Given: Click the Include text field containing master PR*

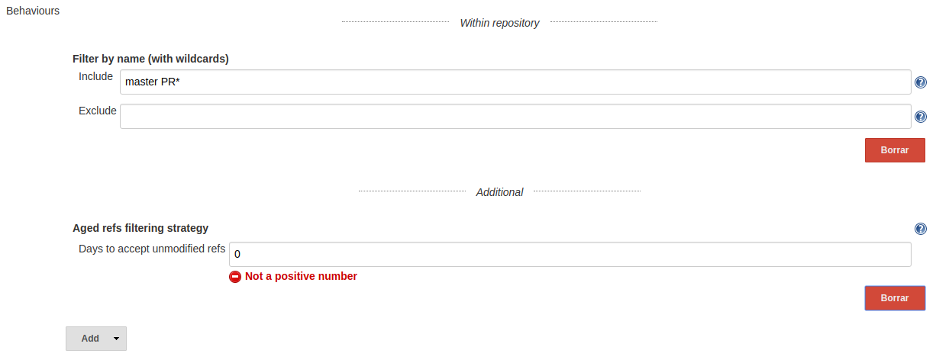Looking at the screenshot, I should 515,82.
